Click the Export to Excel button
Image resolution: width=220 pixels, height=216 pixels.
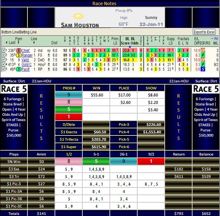(204, 32)
